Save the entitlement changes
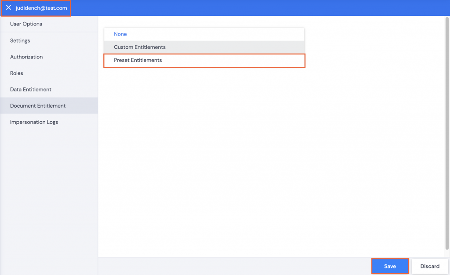Viewport: 450px width, 275px height. pyautogui.click(x=390, y=266)
